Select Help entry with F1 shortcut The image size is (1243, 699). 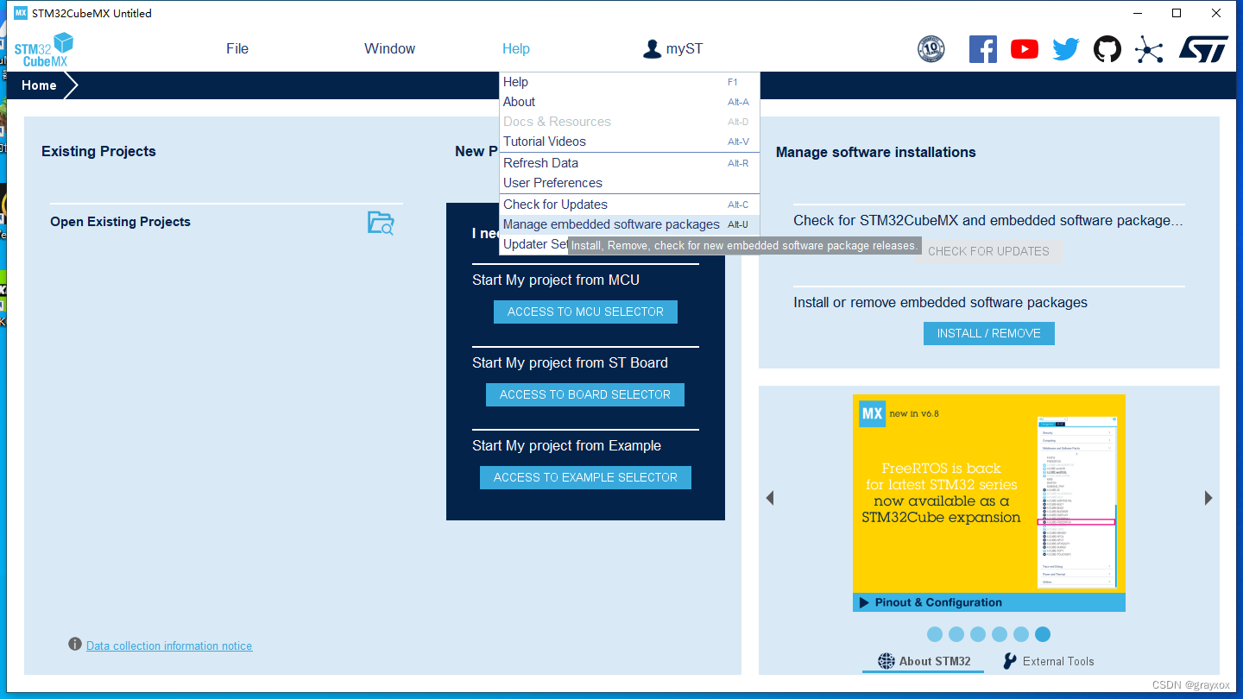(629, 82)
